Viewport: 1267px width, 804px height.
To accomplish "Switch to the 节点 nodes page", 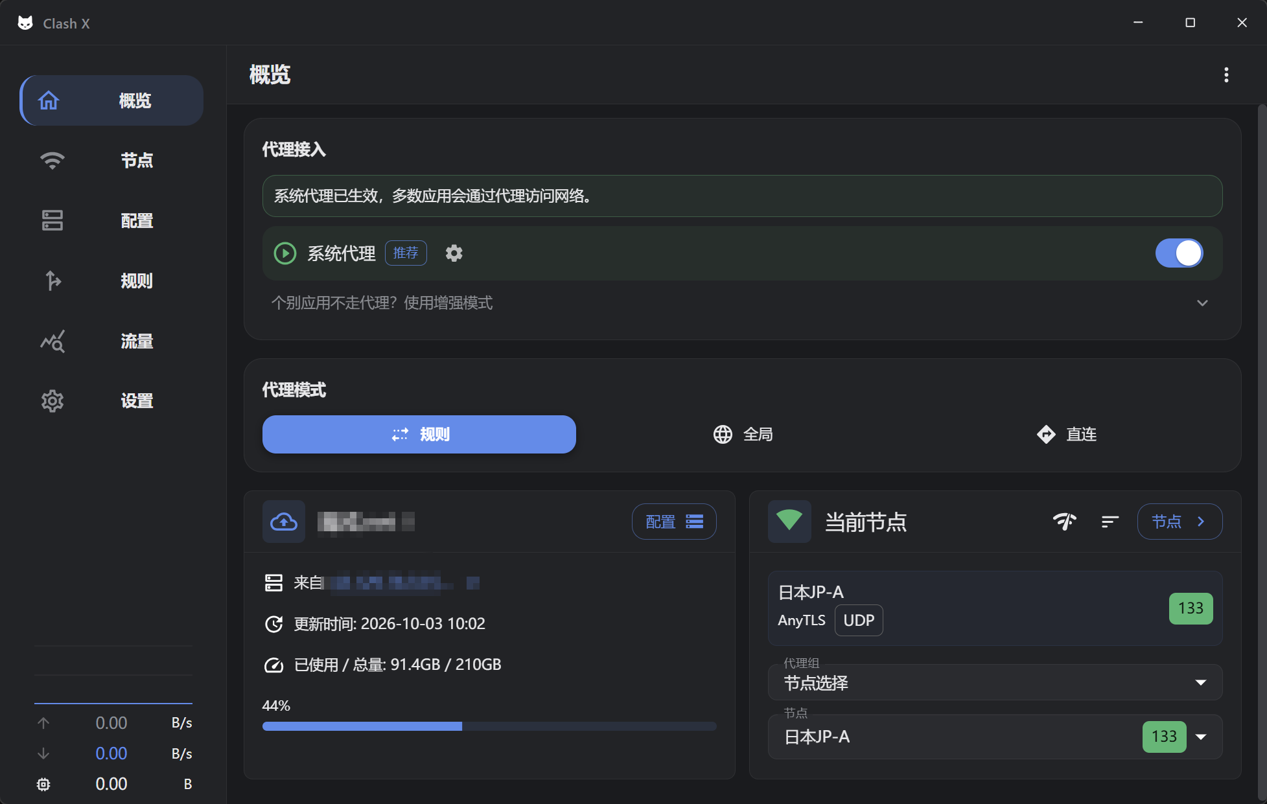I will [111, 160].
